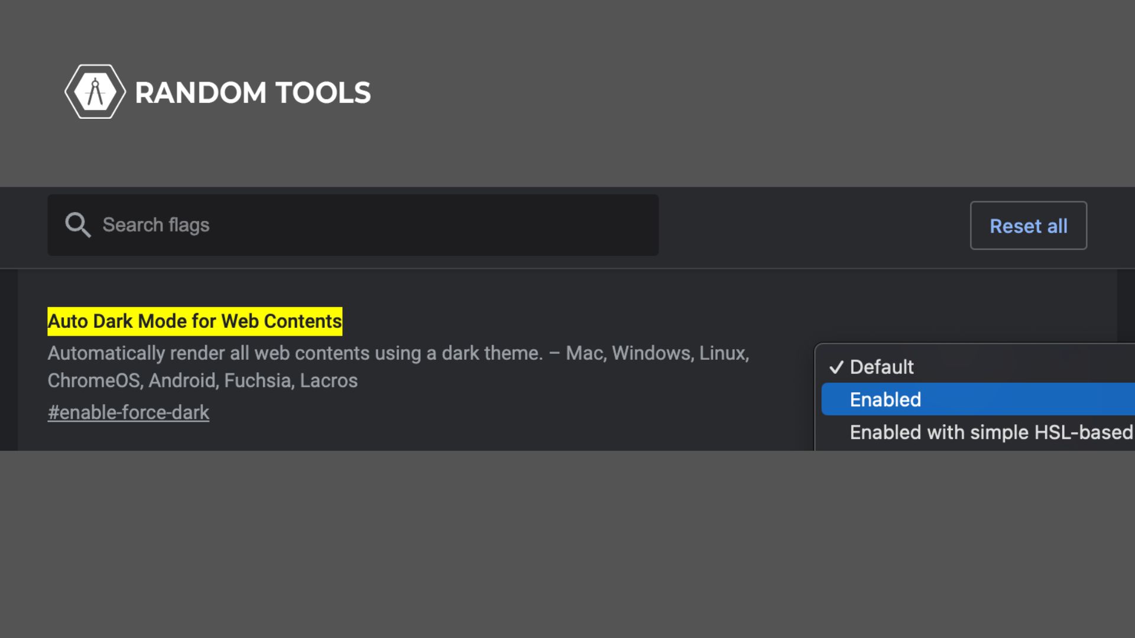1135x638 pixels.
Task: Select the Random Tools drafting compass emblem
Action: [95, 91]
